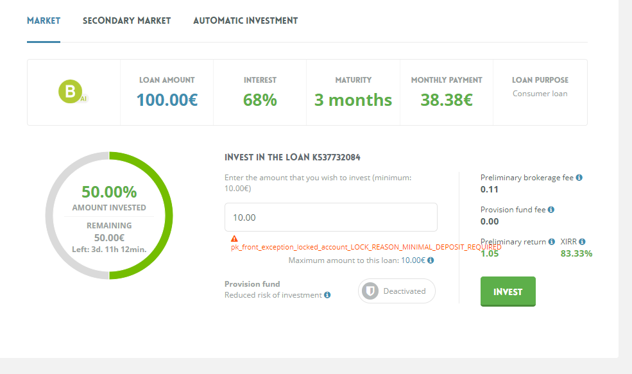Click the green B rating badge

[x=71, y=92]
